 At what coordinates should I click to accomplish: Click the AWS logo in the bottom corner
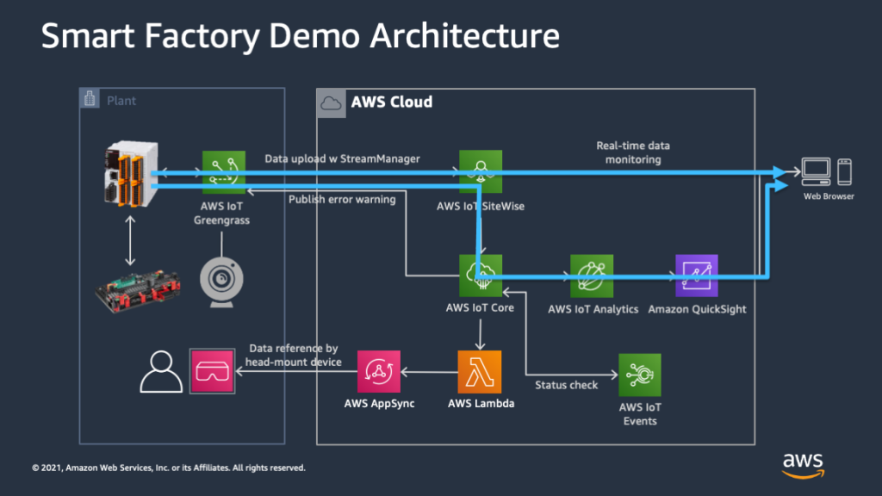pyautogui.click(x=803, y=465)
